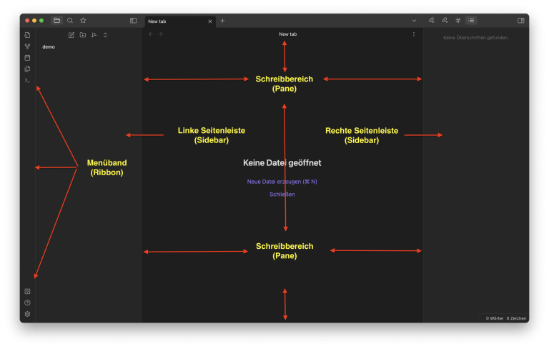The width and height of the screenshot is (549, 349).
Task: Close the New tab tab
Action: click(209, 21)
